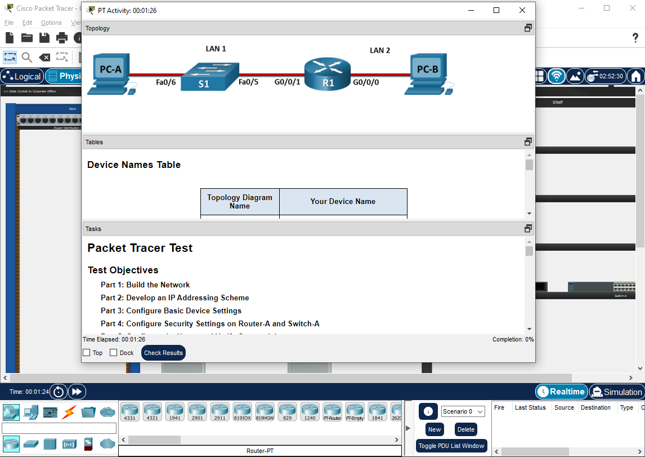Pick the 4331 router device
Screen dimensions: 645x457
[129, 412]
